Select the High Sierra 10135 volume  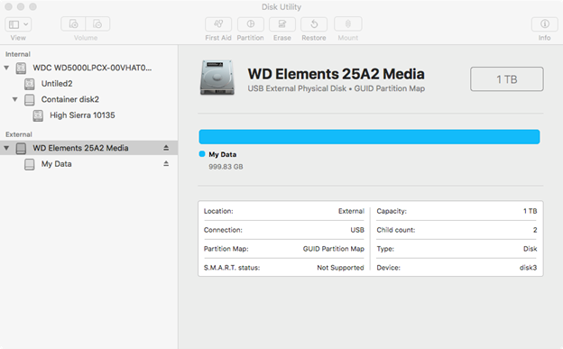[82, 115]
